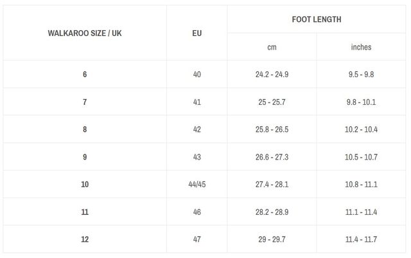Viewport: 411px width, 258px height.
Task: Click the EU column header
Action: click(197, 33)
